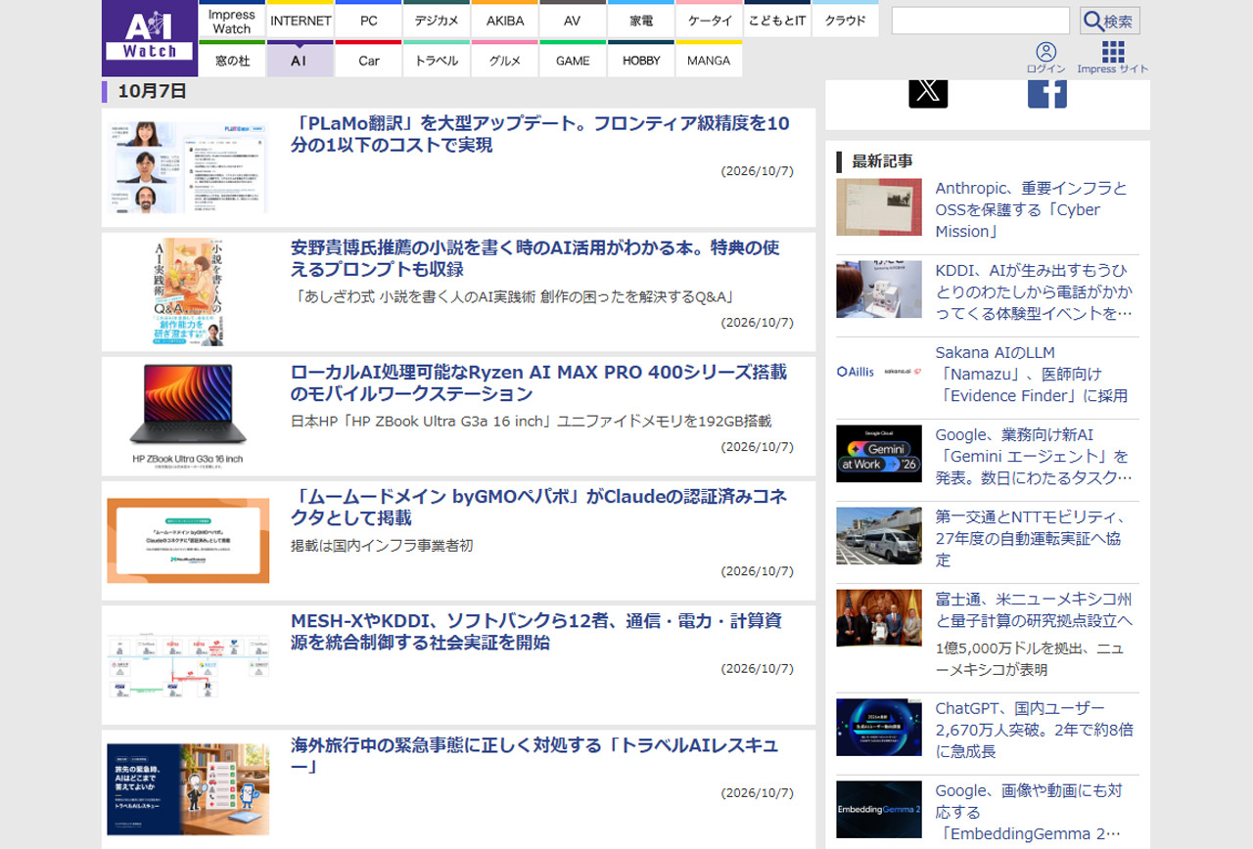Go to the グルメ tab
This screenshot has height=849, width=1253.
pos(505,60)
